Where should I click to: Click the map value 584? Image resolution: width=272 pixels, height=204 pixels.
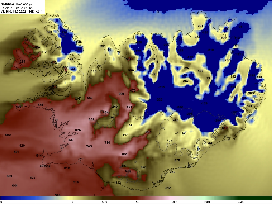129,59
